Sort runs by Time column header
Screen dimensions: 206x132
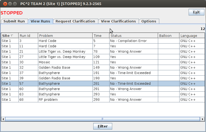click(101, 36)
